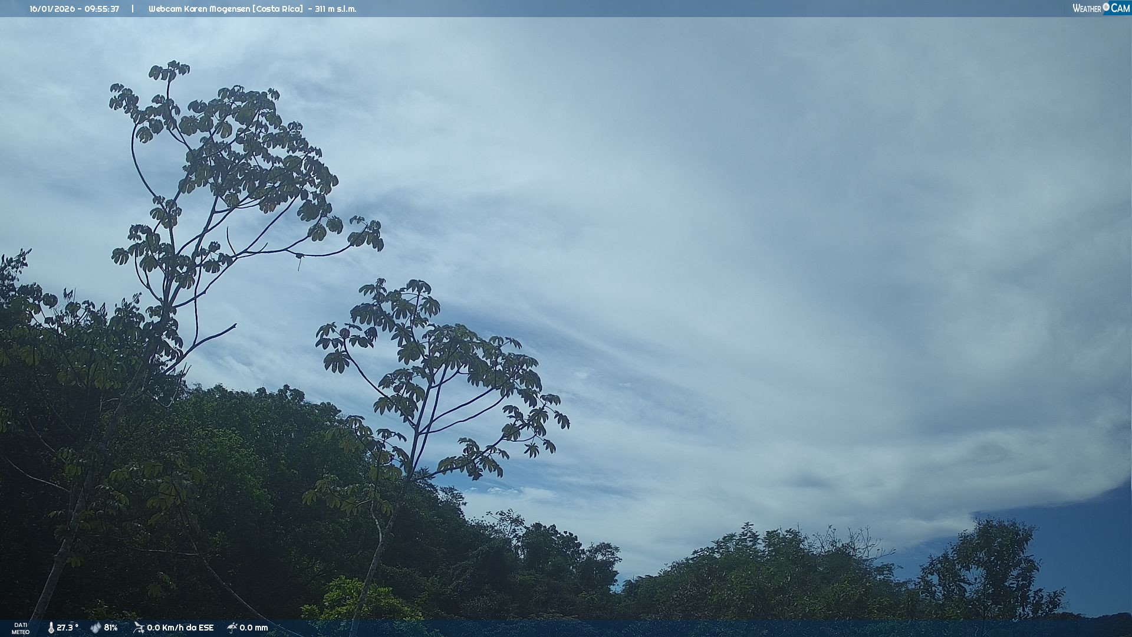
Task: Click the 0.0 mm rainfall value
Action: [254, 628]
